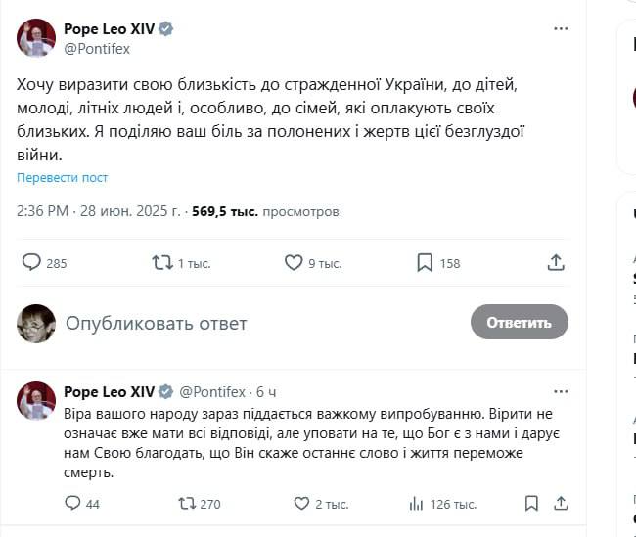The image size is (636, 537).
Task: Repost the main Pope Leo XIV tweet
Action: click(162, 262)
